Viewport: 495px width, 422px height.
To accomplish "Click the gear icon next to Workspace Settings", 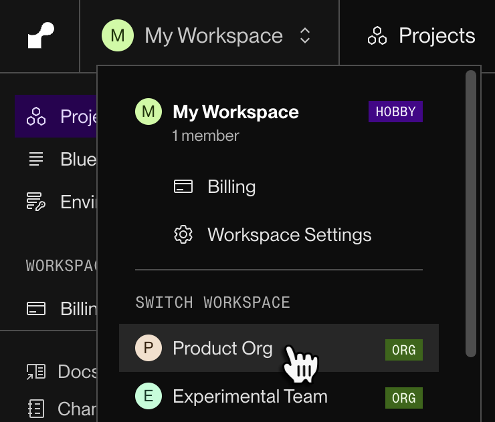I will click(183, 234).
